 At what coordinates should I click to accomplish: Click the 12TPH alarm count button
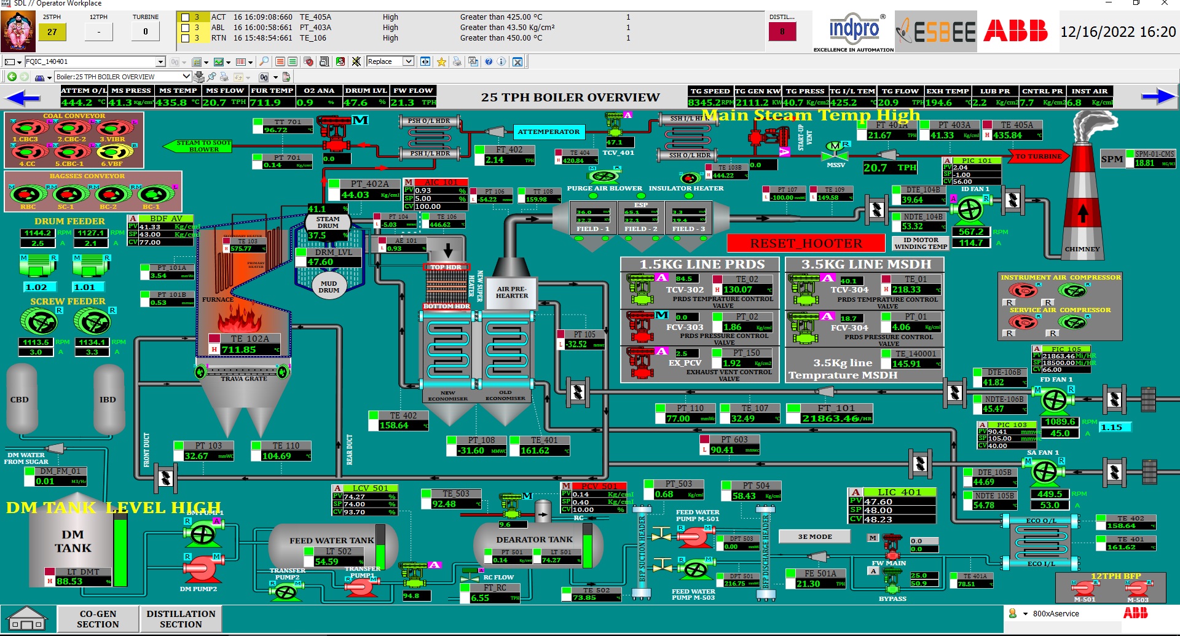pyautogui.click(x=99, y=31)
